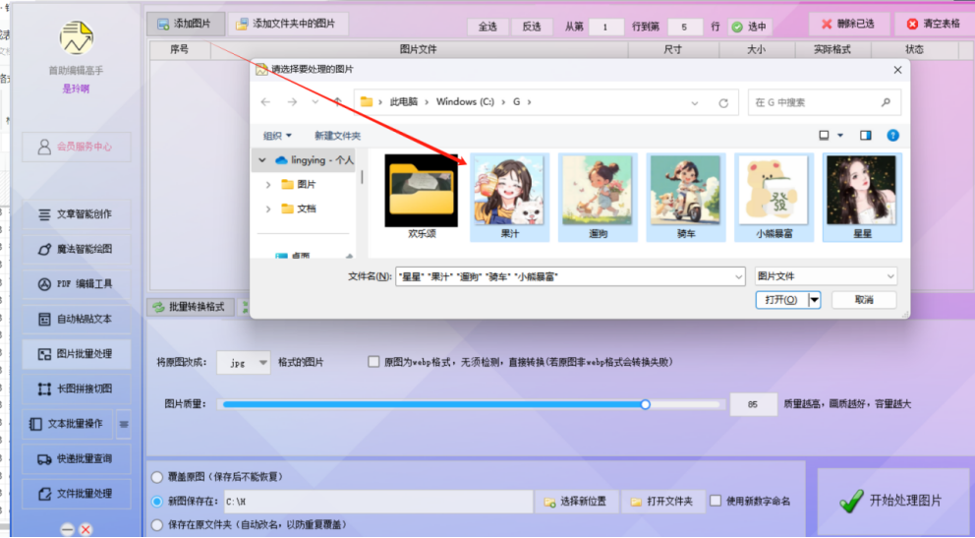
Task: Refresh the G folder view
Action: coord(723,103)
